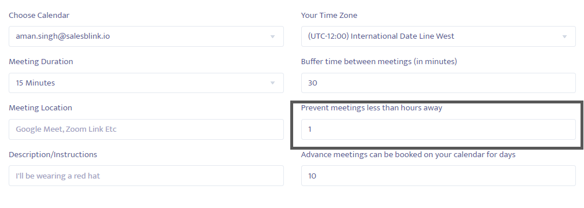
Task: Focus the prevent meetings hours field
Action: pyautogui.click(x=438, y=129)
